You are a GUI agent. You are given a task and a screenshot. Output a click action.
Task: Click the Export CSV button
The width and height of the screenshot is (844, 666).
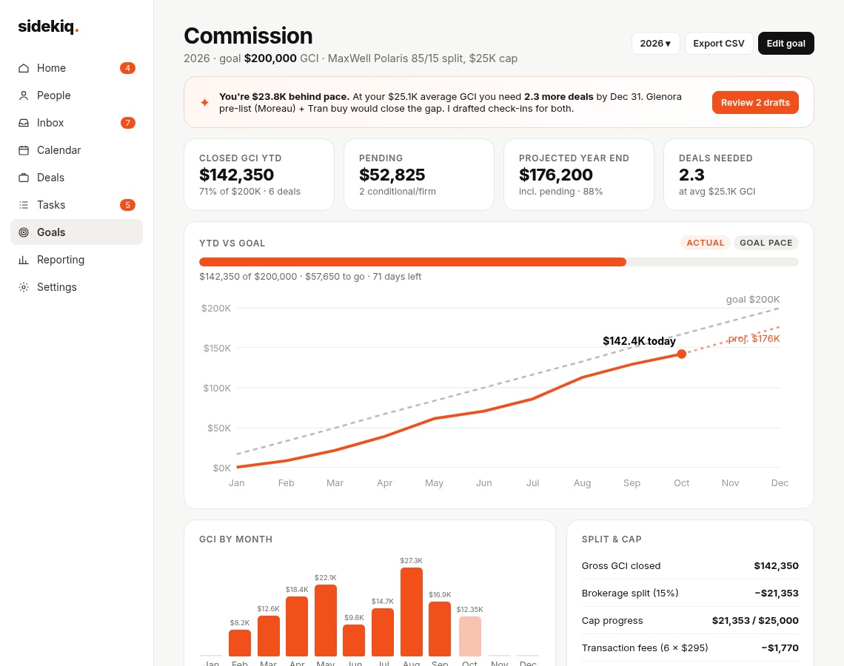(x=719, y=44)
